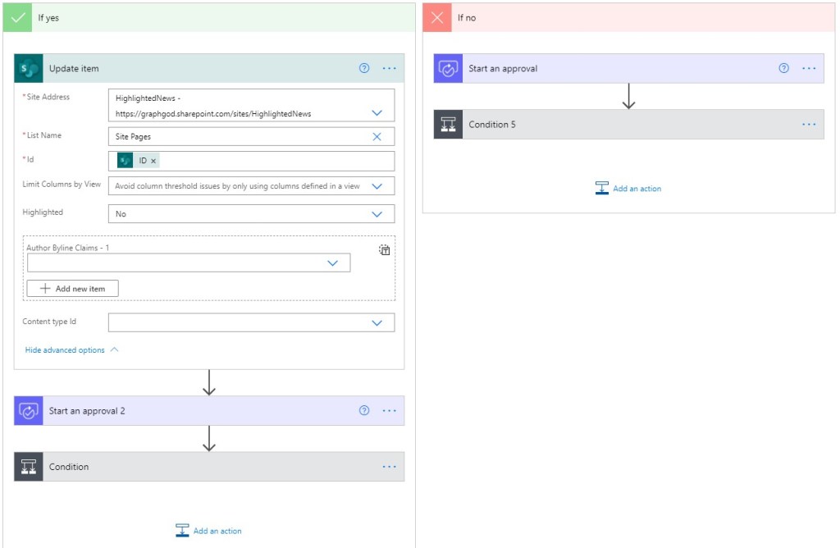Open the Highlighted dropdown
Screen dimensions: 840x548
[377, 214]
